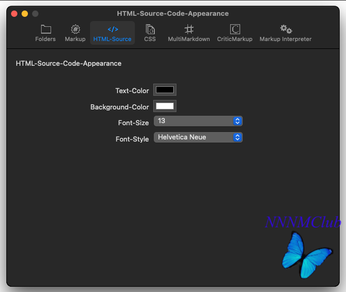
Task: Open the Helvetica Neue font popup
Action: [x=198, y=137]
